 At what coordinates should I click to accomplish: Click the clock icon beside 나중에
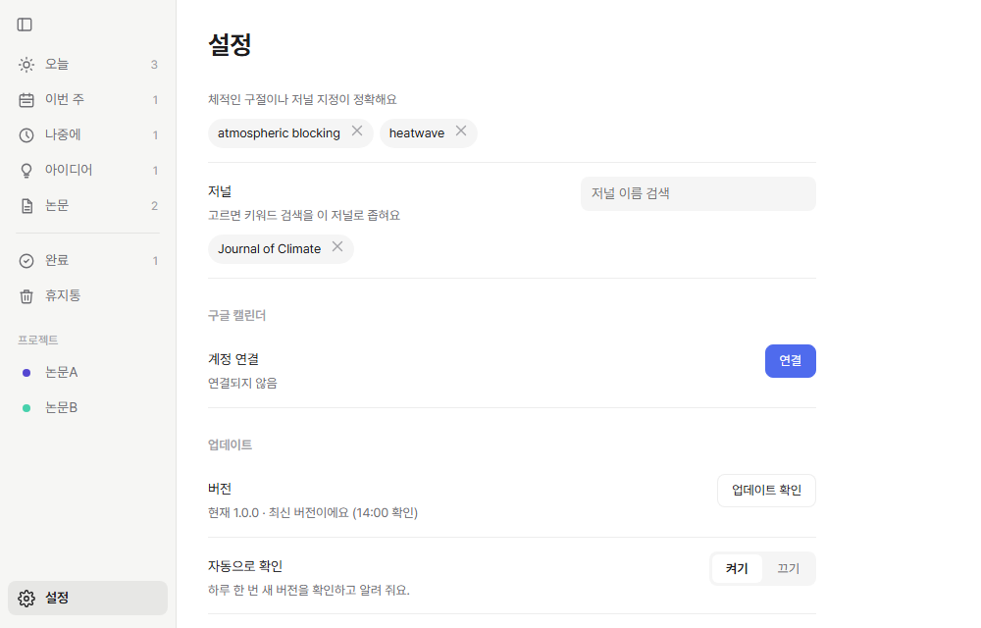point(26,135)
